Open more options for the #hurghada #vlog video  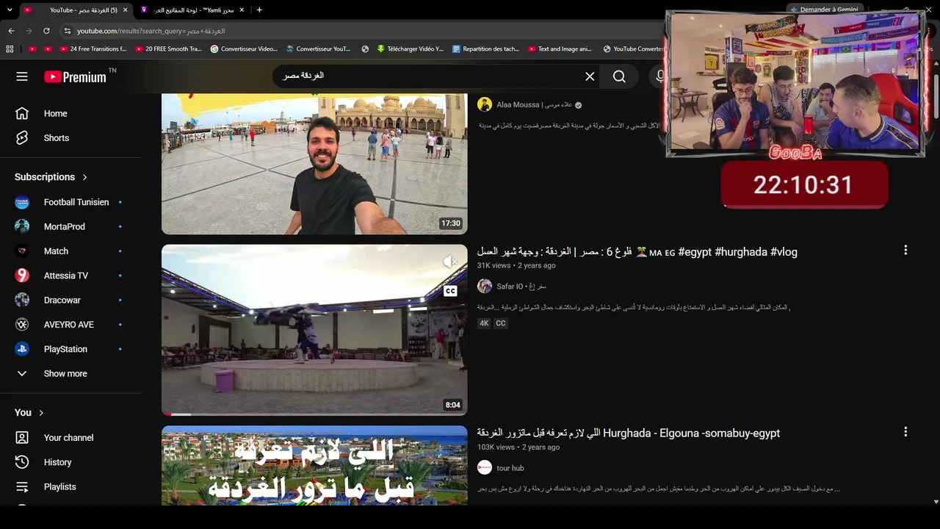click(905, 251)
